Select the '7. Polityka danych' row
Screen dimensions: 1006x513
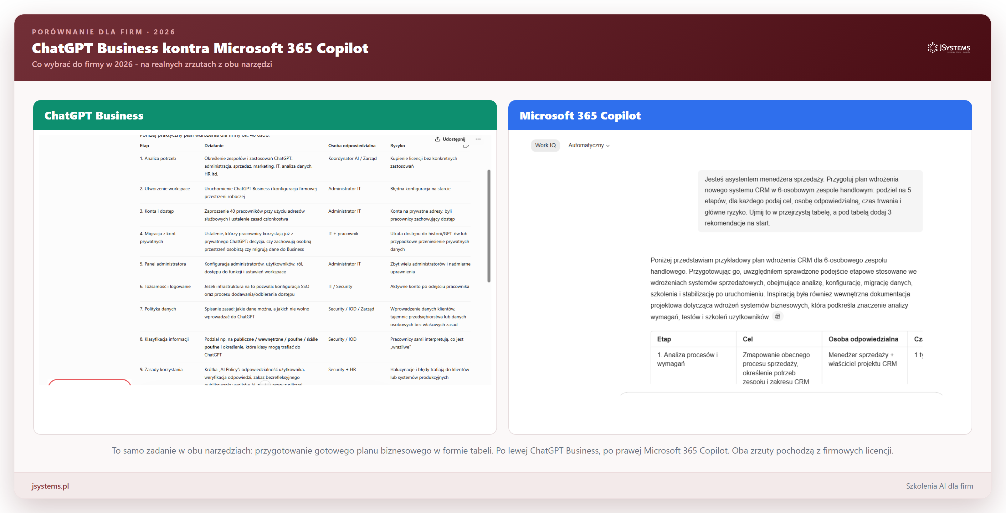(305, 317)
